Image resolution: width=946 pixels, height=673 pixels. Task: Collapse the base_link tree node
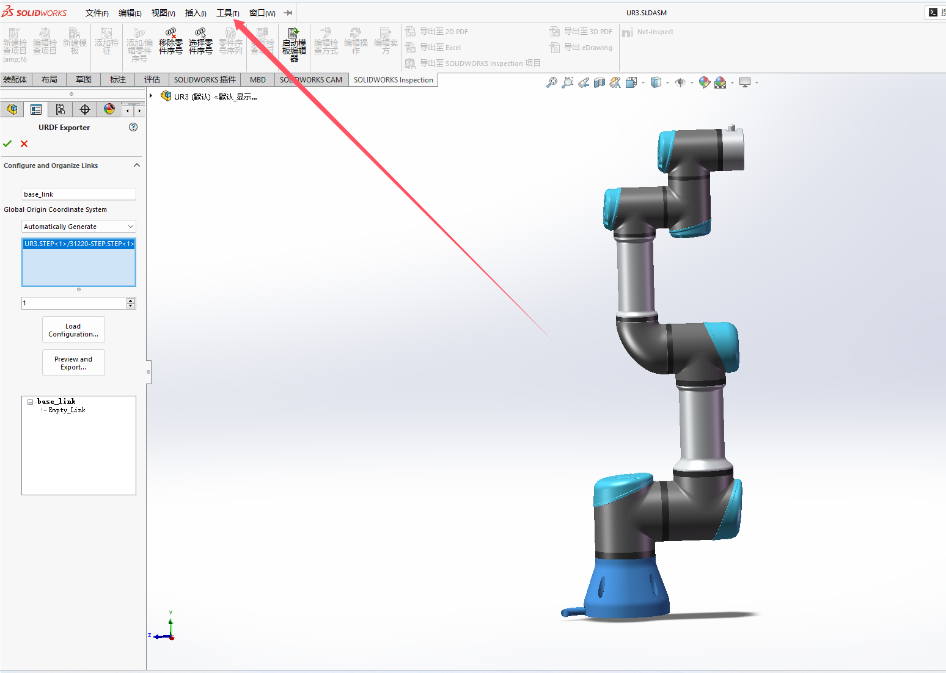pos(30,401)
